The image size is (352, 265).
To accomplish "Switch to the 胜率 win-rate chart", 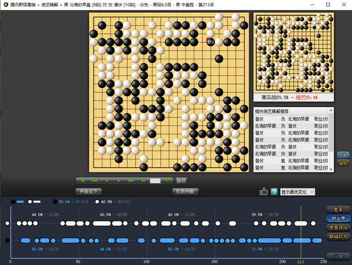I will (x=338, y=209).
